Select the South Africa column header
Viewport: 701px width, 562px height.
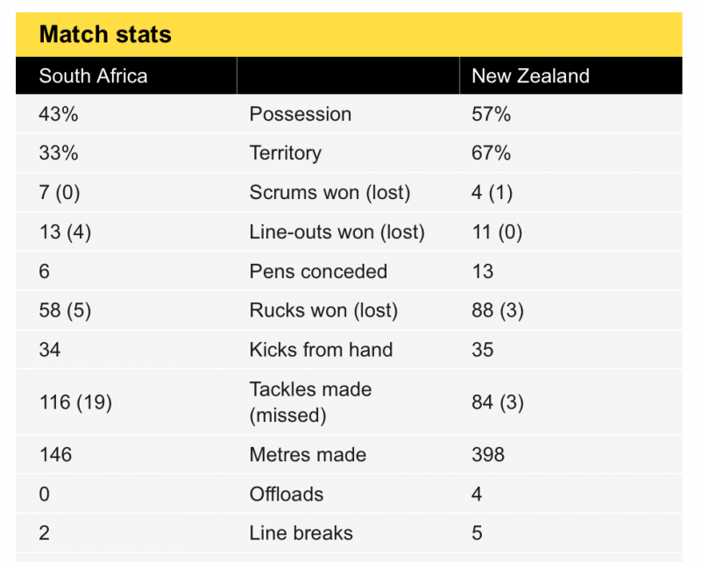point(93,76)
